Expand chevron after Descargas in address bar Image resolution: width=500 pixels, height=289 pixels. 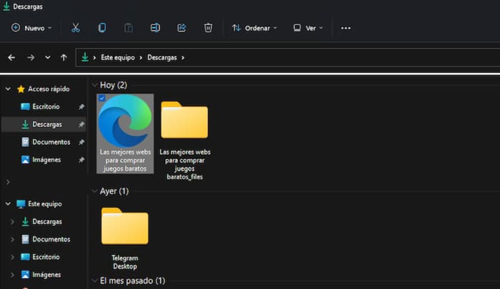point(183,58)
